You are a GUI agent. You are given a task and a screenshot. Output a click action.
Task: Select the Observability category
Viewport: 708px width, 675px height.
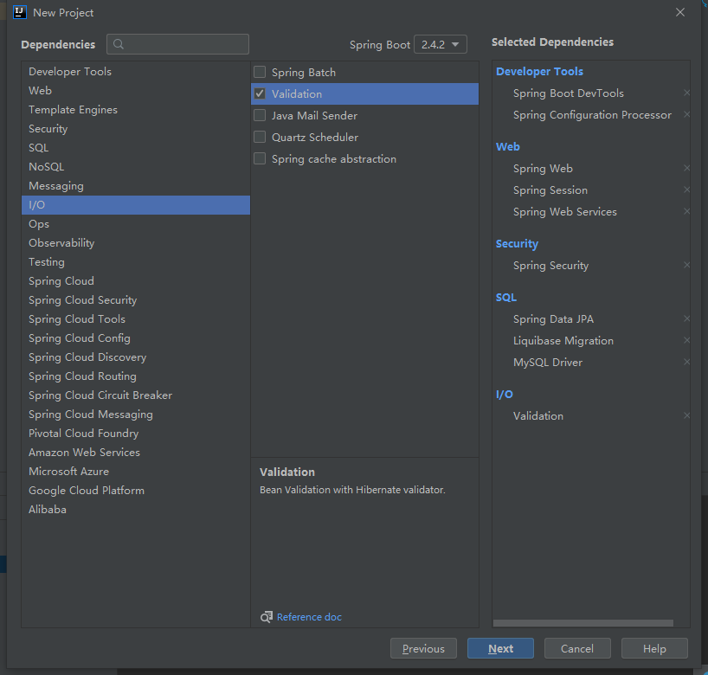click(x=136, y=243)
